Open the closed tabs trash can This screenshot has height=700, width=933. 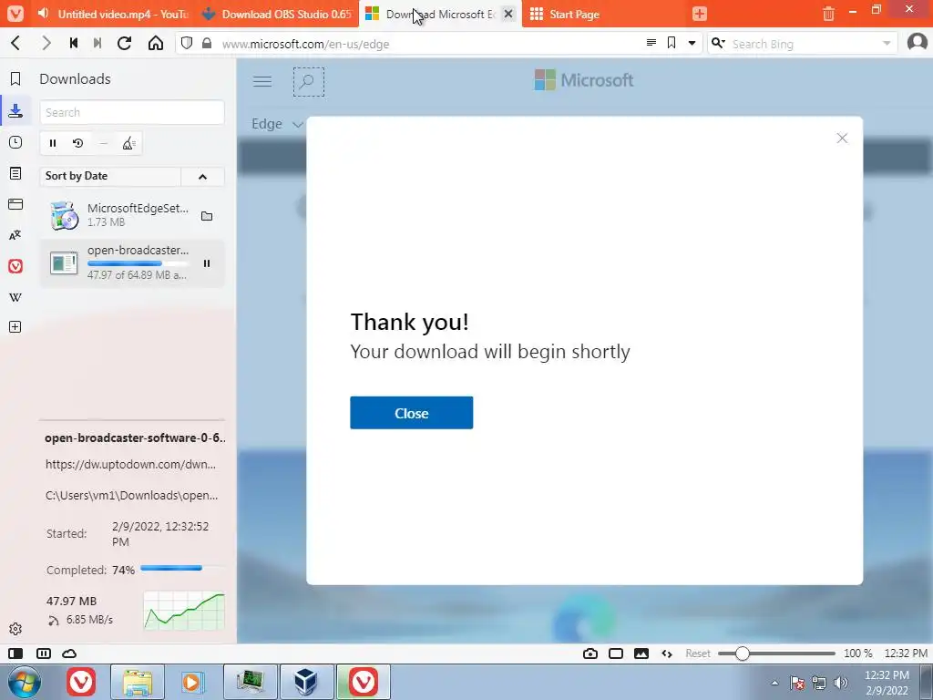828,14
